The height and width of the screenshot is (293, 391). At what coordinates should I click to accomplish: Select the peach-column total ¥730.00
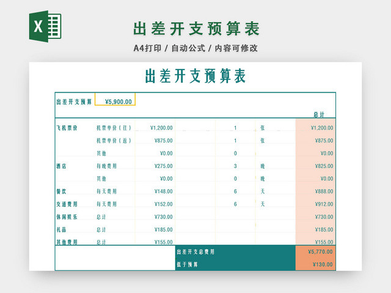click(324, 217)
